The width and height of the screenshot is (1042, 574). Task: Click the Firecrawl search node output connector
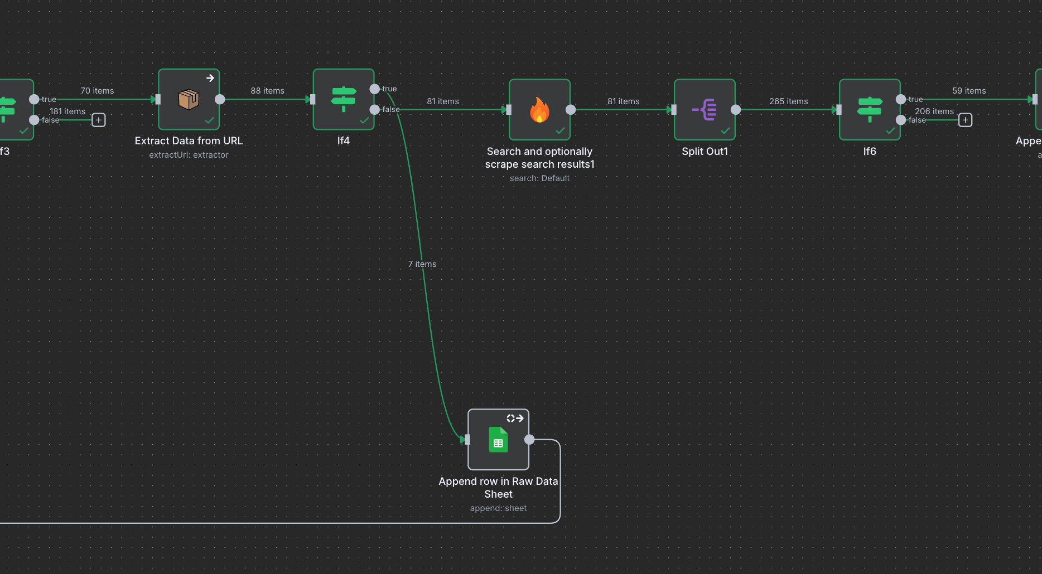pos(571,110)
